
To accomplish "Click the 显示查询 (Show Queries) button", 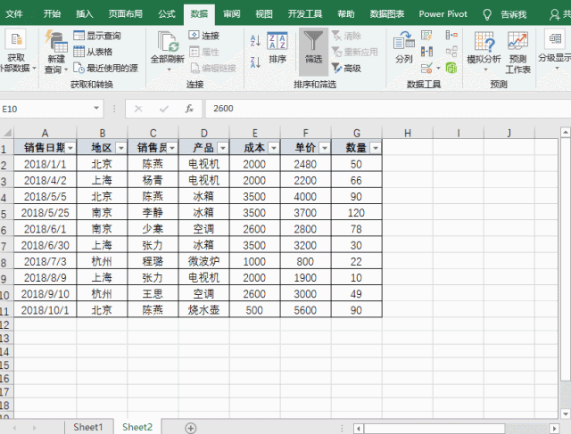I will (x=97, y=36).
